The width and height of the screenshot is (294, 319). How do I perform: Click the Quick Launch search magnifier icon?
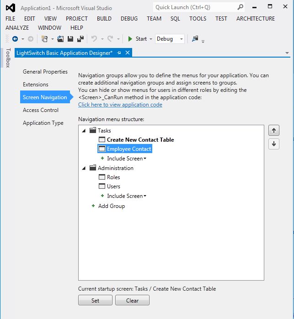(240, 7)
